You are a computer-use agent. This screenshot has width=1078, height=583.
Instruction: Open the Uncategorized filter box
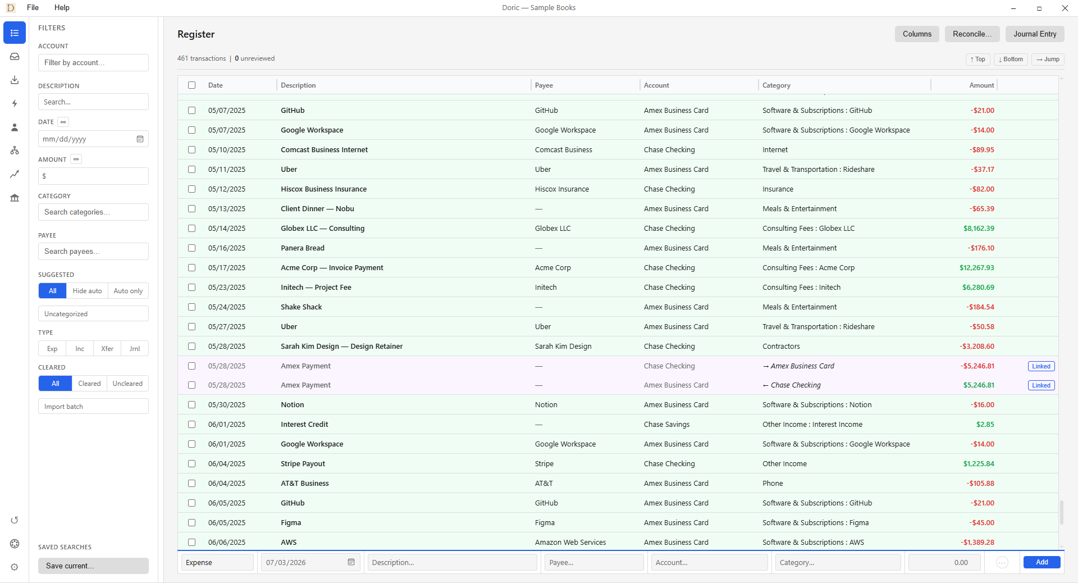[x=93, y=314]
